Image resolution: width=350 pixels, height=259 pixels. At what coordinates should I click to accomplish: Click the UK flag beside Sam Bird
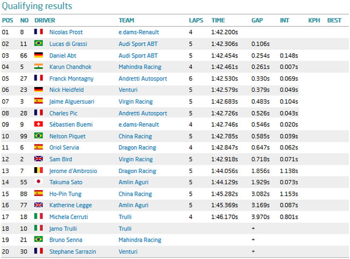(x=38, y=159)
